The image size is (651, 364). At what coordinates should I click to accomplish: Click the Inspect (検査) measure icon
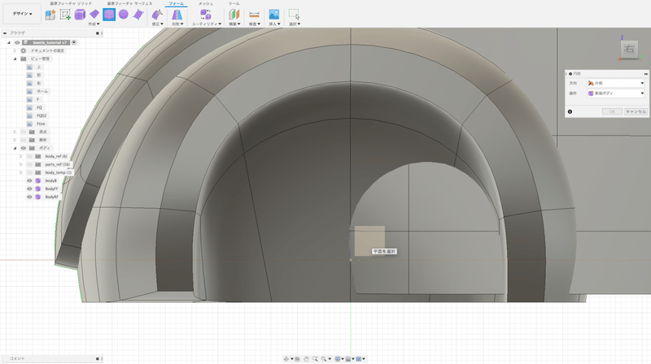(254, 15)
